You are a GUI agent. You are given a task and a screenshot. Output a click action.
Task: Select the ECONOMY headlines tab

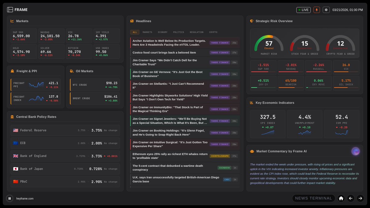click(x=163, y=32)
